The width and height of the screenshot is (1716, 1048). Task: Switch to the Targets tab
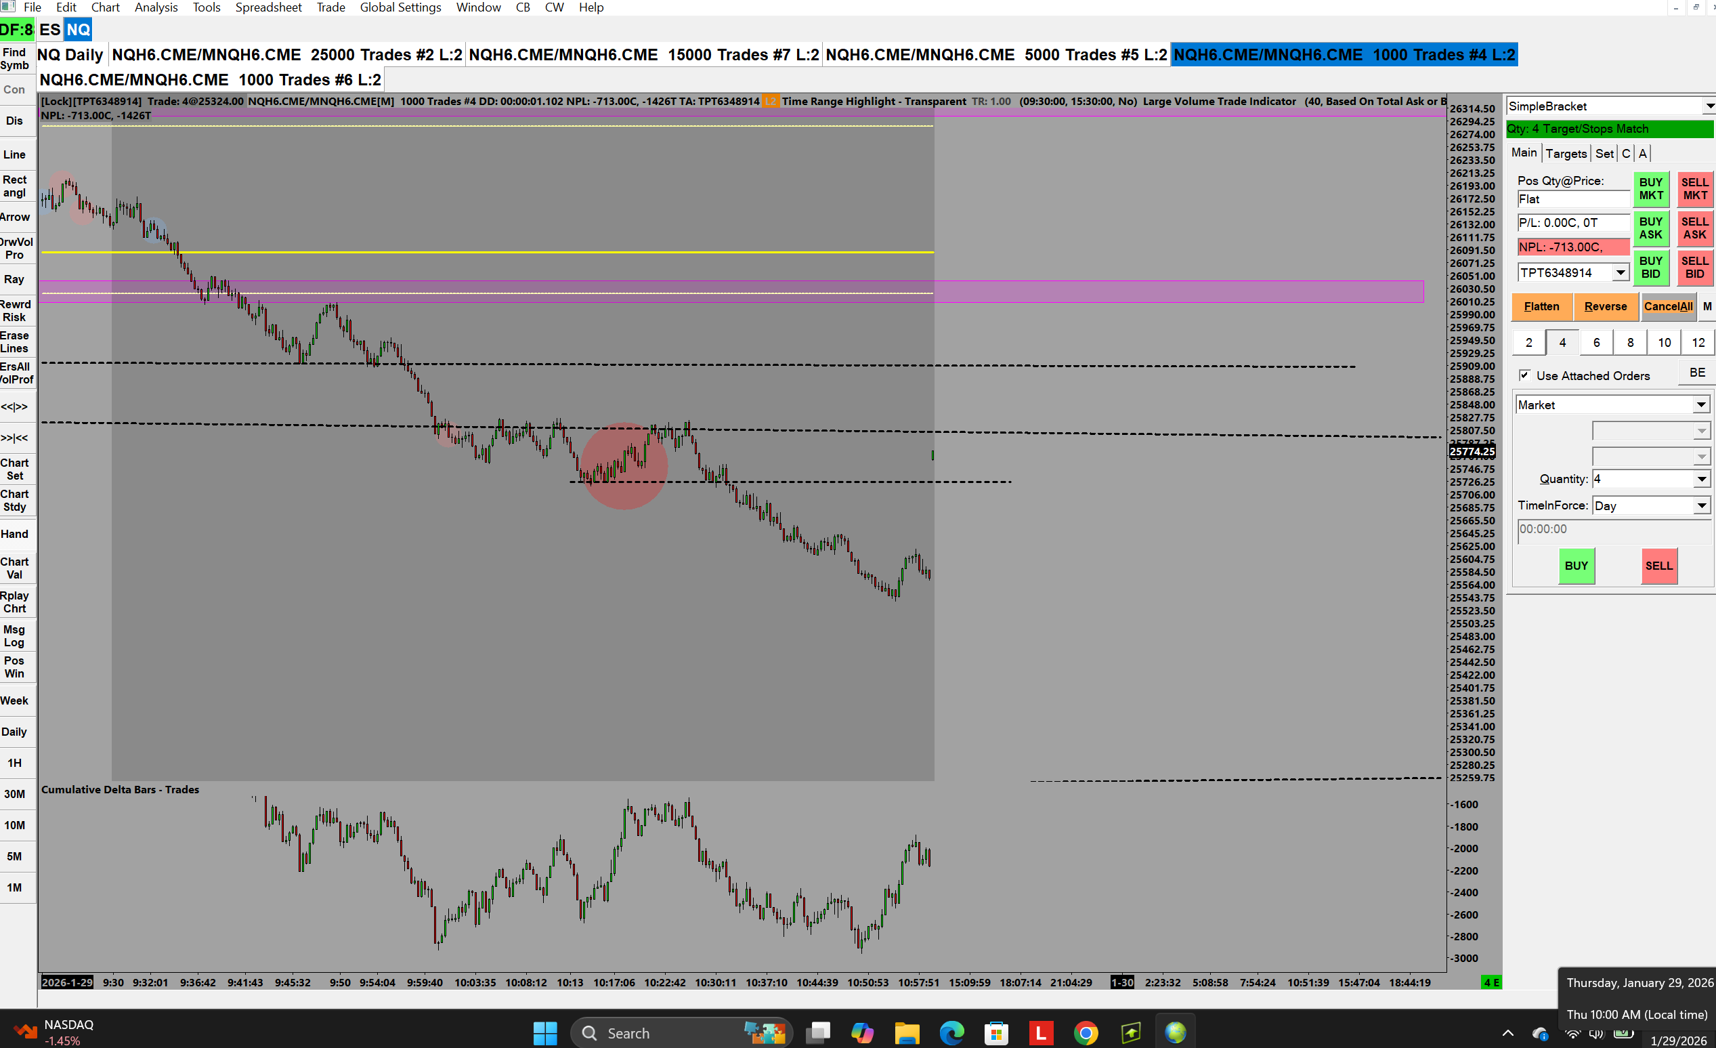click(x=1566, y=153)
